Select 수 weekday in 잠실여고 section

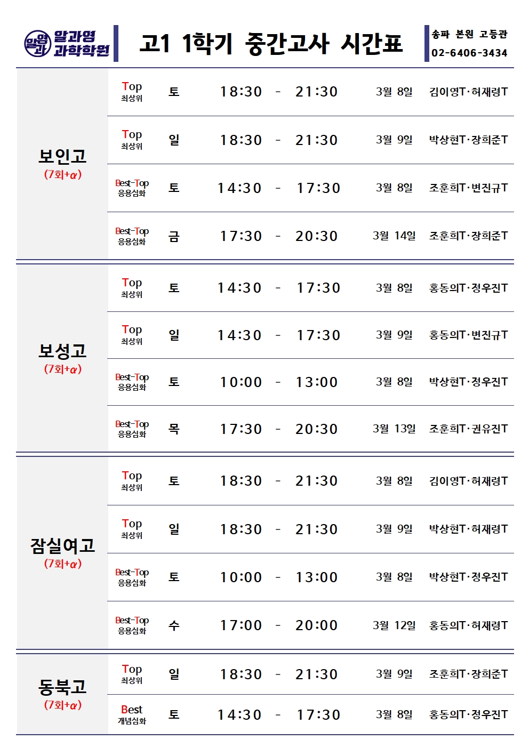(x=174, y=625)
